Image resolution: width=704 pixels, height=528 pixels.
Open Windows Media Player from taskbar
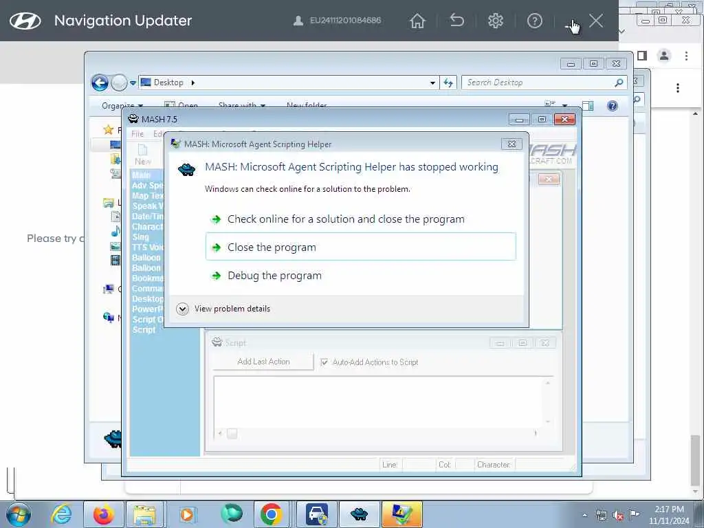click(x=186, y=514)
